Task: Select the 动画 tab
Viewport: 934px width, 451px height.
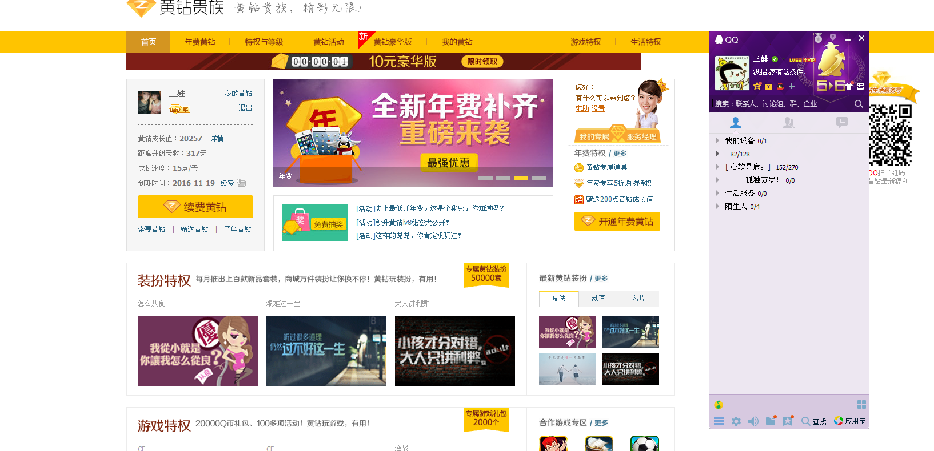Action: coord(599,299)
